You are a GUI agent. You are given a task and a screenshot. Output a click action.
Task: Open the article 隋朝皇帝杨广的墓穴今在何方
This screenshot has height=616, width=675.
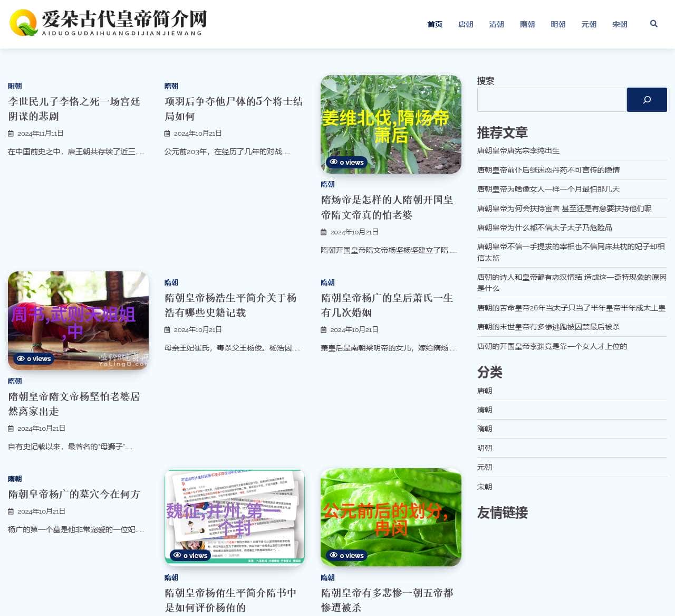tap(74, 495)
